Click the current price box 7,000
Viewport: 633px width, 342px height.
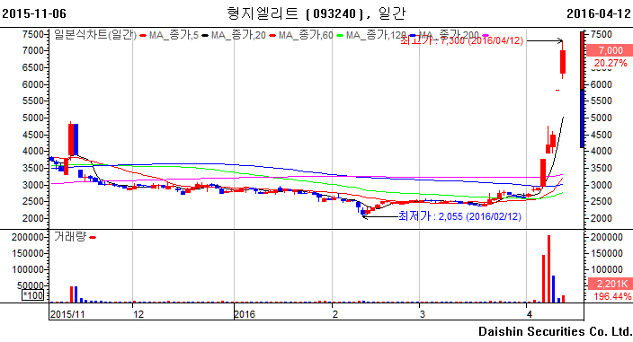[610, 50]
